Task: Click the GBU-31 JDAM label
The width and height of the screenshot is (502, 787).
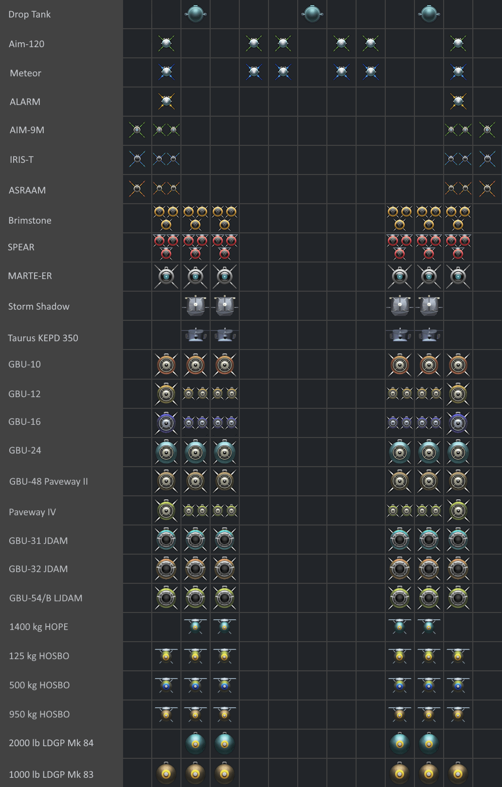Action: [x=38, y=541]
